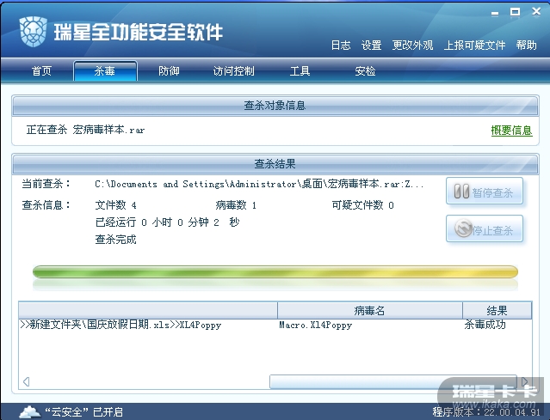This screenshot has height=420, width=550.
Task: Click the 程序版本 text in status bar
Action: pos(486,412)
